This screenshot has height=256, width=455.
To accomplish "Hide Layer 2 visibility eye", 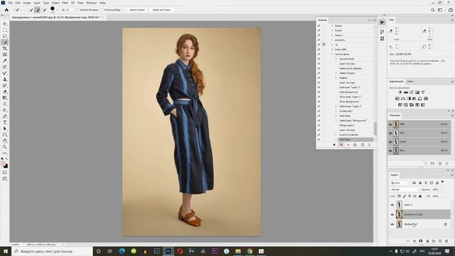I will 392,205.
